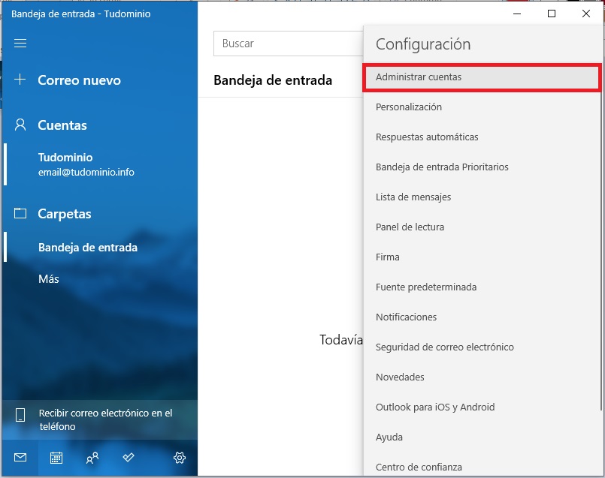Open Bandeja de entrada Prioritarios setting
This screenshot has width=605, height=478.
coord(482,167)
